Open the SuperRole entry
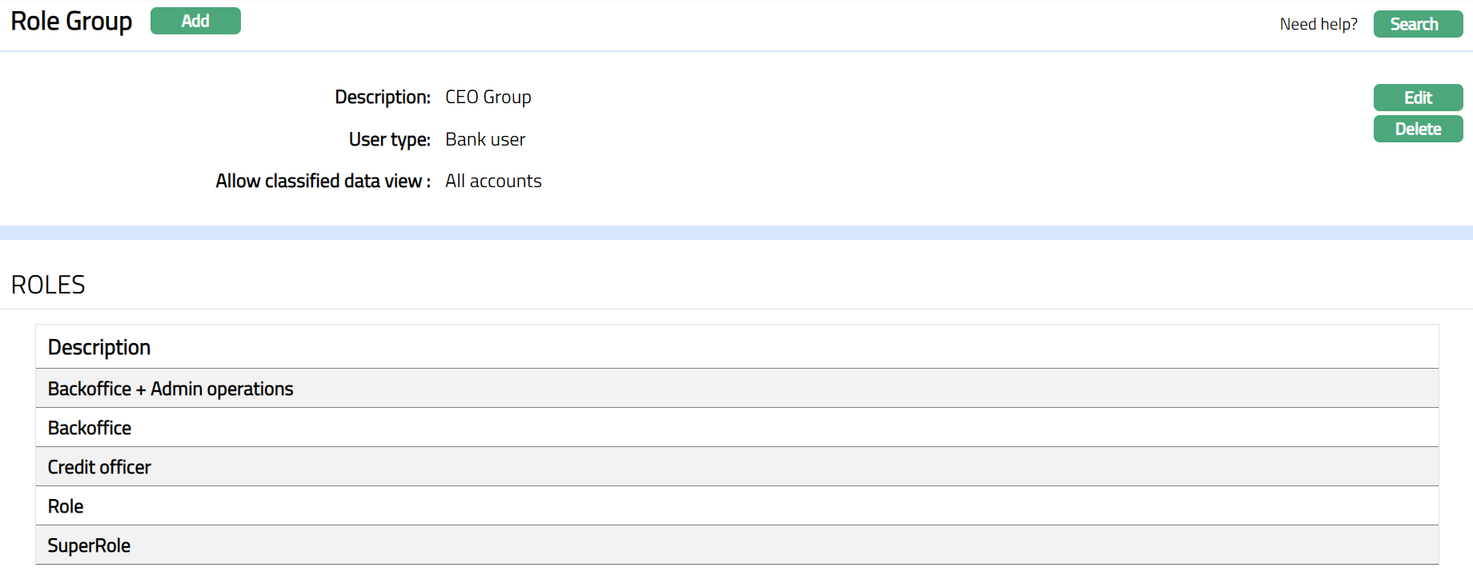 pyautogui.click(x=89, y=545)
